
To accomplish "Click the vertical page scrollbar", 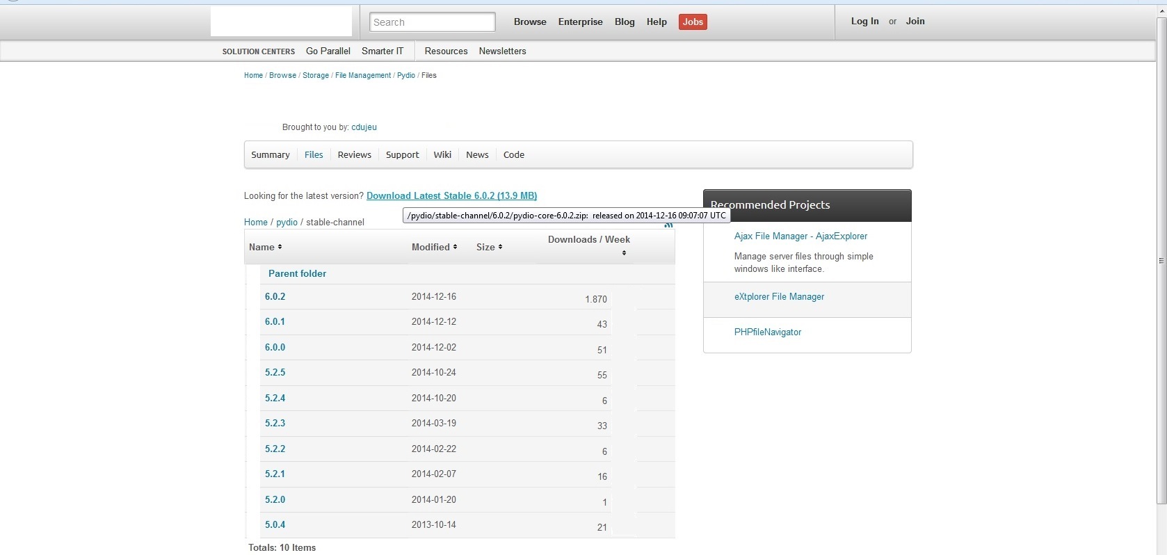I will (1161, 261).
